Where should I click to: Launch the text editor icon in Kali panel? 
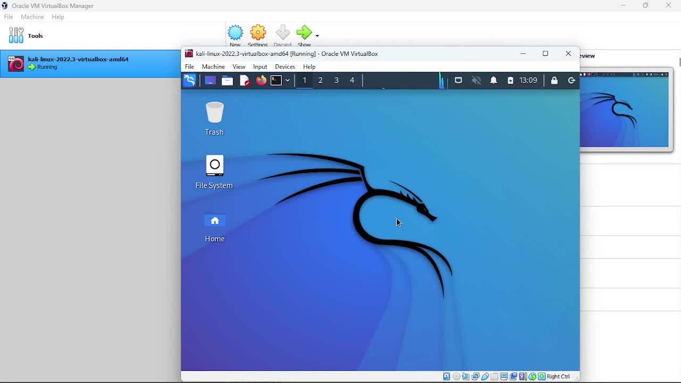pos(244,80)
